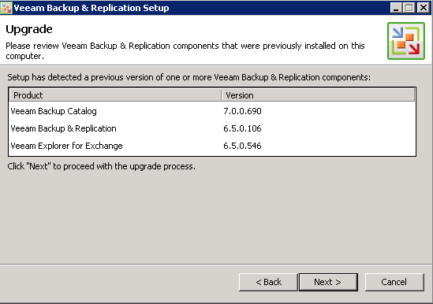Click the title bar text Veeam Backup & Replication Setup
This screenshot has width=433, height=304.
[x=91, y=8]
